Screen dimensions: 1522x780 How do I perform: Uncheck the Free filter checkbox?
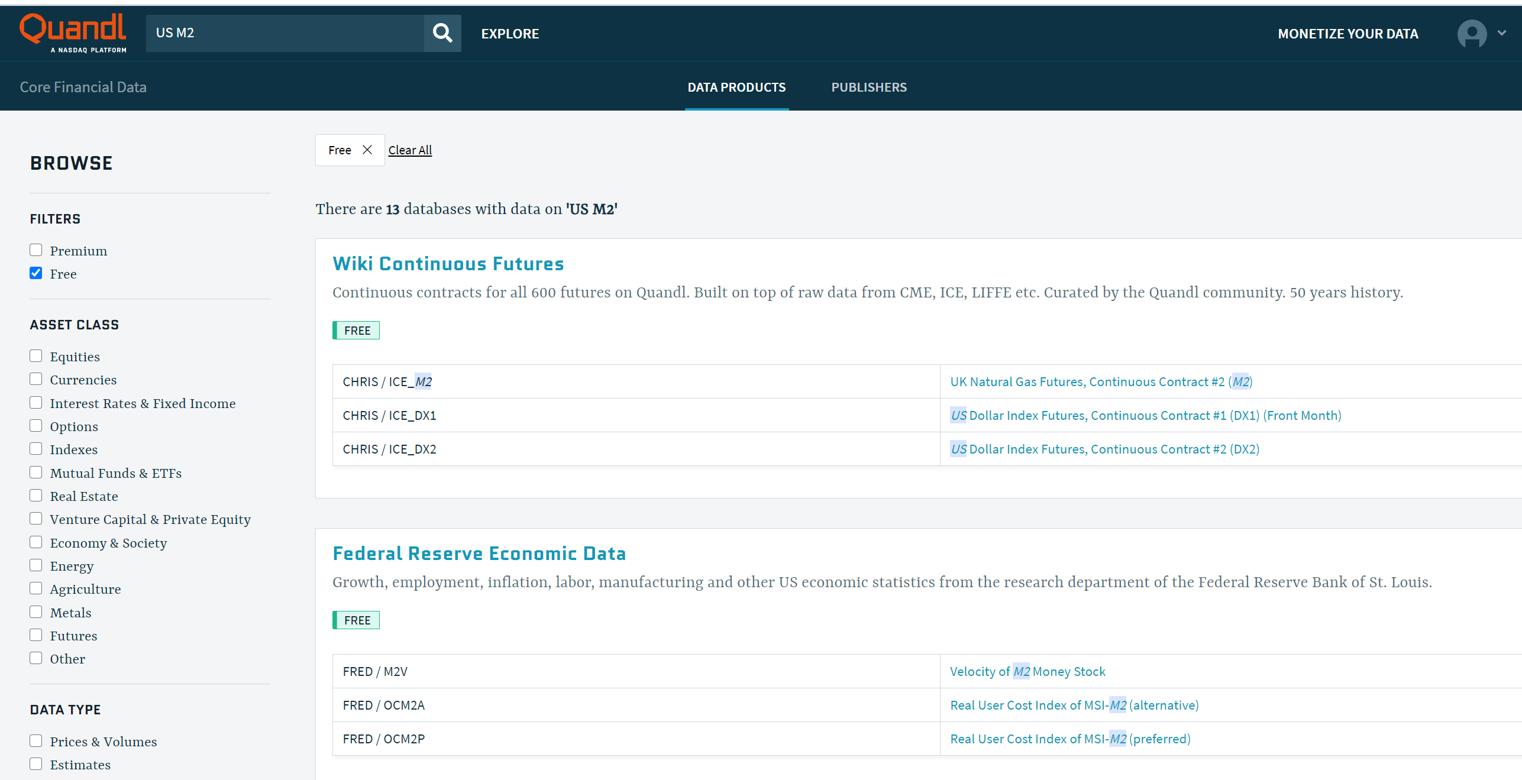click(36, 273)
